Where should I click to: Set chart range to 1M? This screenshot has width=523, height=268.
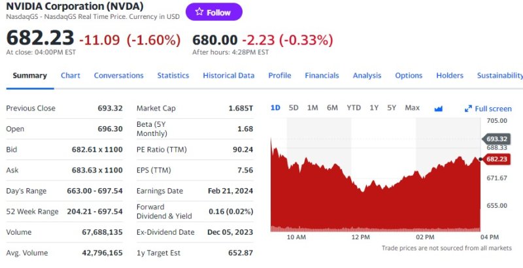pos(312,108)
